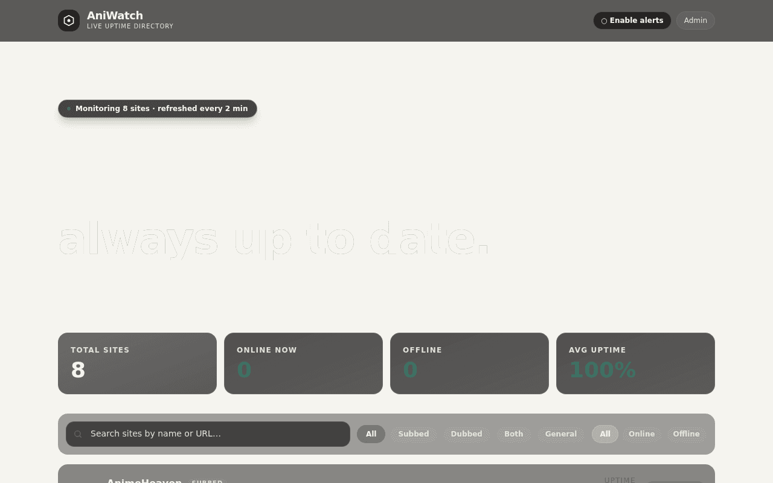Filter sites by Dubbed
This screenshot has width=773, height=483.
pyautogui.click(x=466, y=434)
